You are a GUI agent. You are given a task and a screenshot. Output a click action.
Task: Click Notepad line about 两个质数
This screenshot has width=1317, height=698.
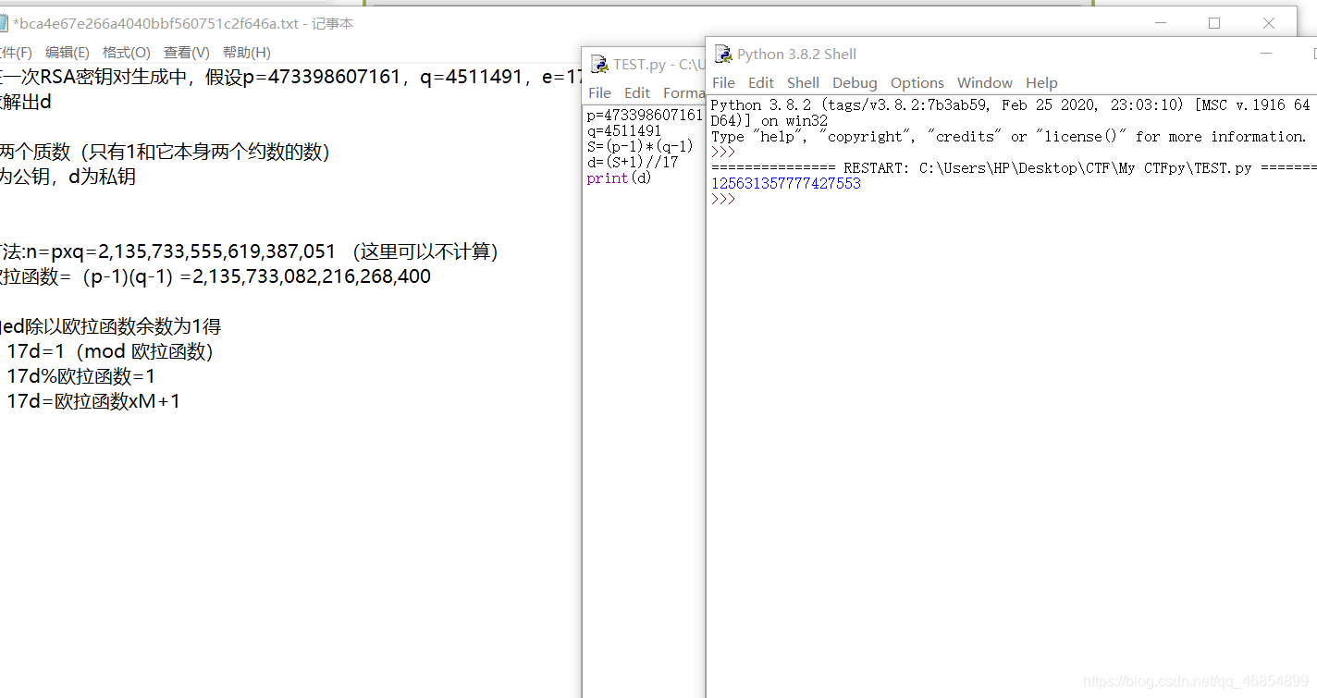pos(165,152)
